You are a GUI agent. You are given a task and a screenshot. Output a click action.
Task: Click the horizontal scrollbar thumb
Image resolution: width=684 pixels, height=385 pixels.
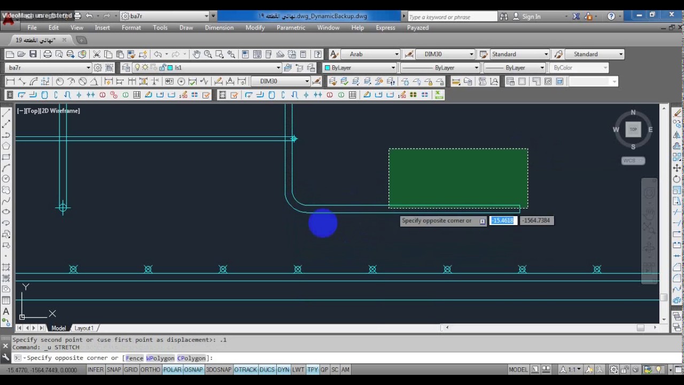click(640, 328)
